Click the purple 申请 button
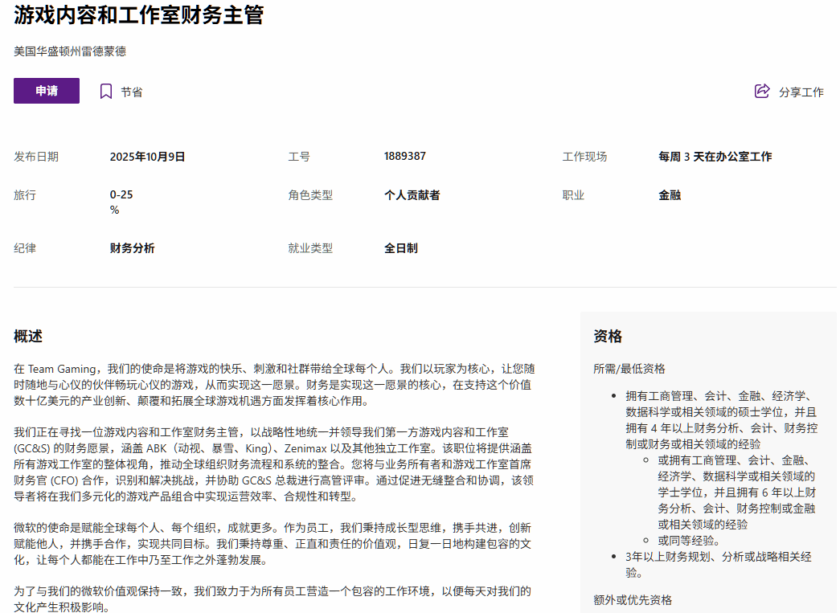 pos(47,91)
